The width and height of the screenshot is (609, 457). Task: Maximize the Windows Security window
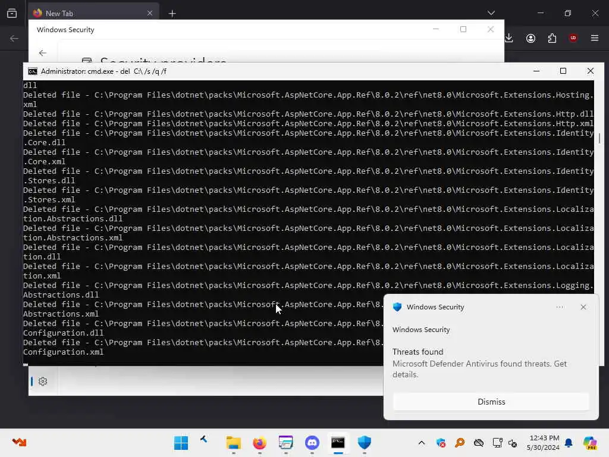coord(463,29)
